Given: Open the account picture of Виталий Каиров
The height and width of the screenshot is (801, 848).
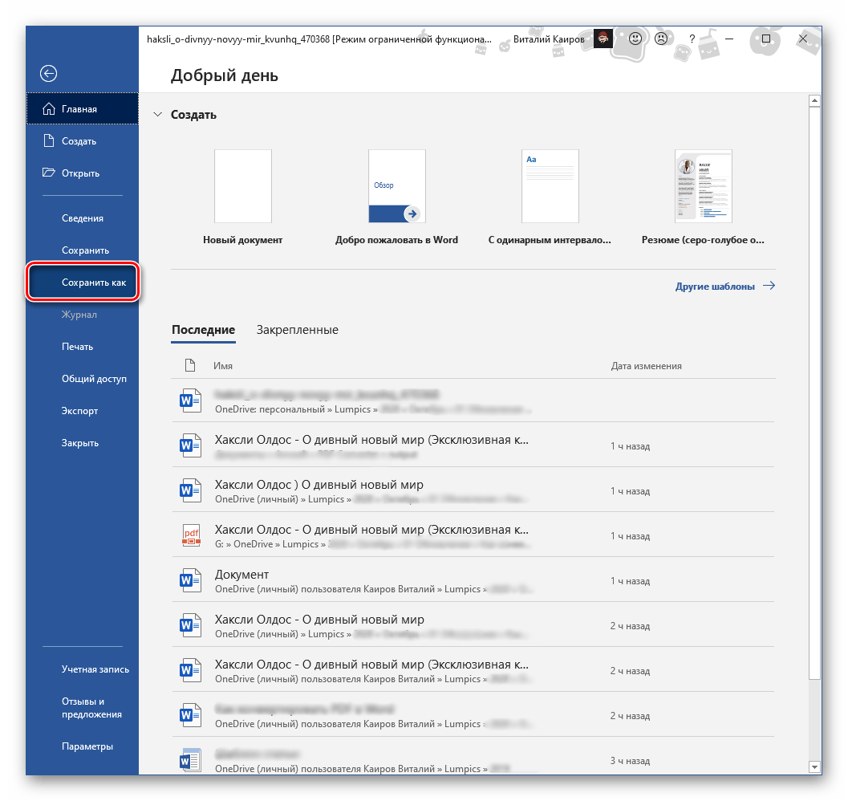Looking at the screenshot, I should coord(603,39).
